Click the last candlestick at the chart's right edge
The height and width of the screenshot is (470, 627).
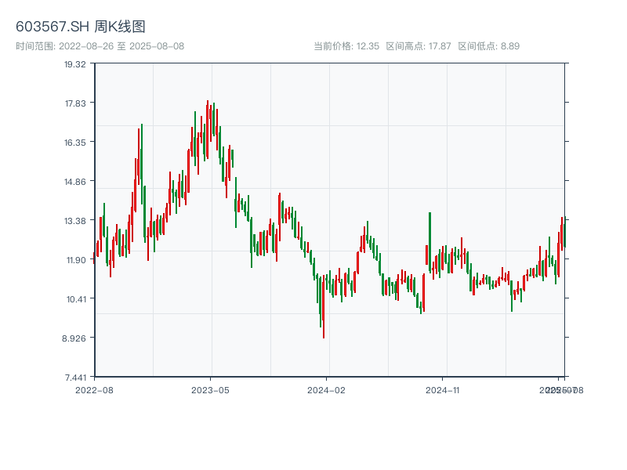coord(565,233)
